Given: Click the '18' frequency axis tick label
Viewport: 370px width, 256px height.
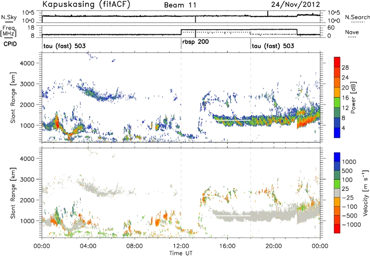Looking at the screenshot, I should tap(31, 28).
